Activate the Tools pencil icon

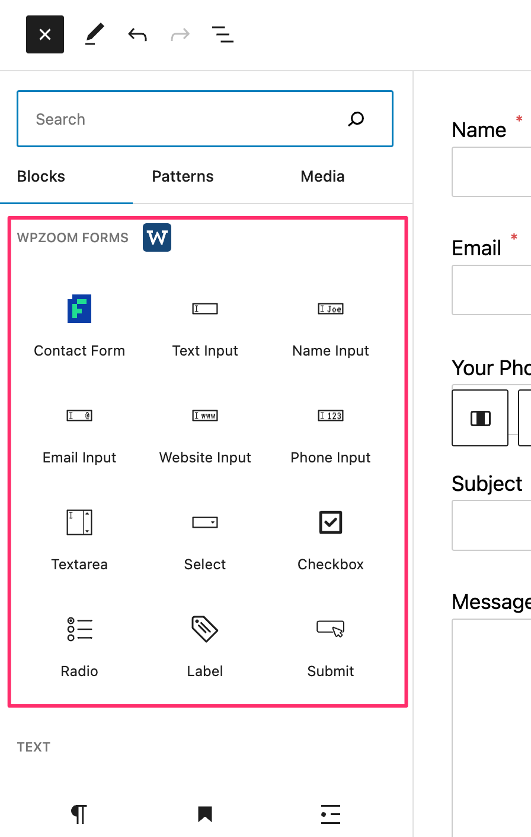tap(95, 34)
